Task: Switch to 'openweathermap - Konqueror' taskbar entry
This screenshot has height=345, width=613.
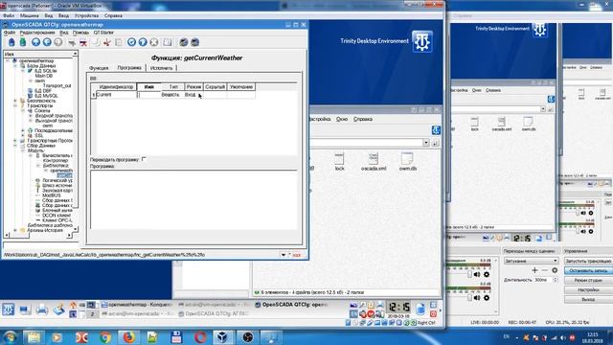Action: tap(136, 305)
